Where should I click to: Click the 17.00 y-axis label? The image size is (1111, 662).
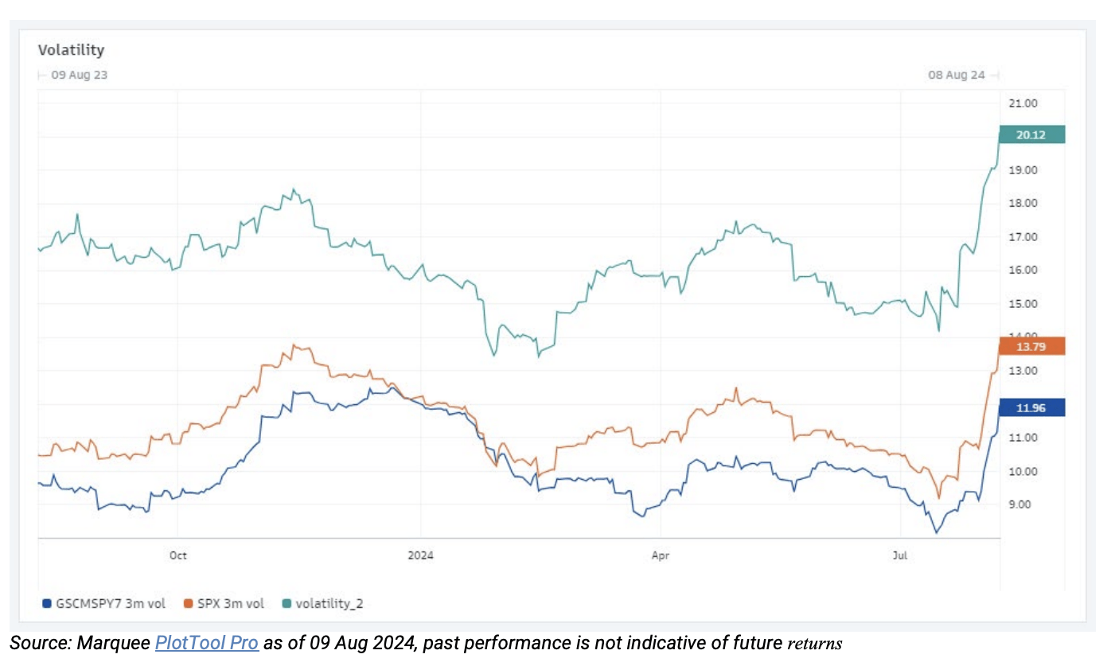click(x=1021, y=237)
